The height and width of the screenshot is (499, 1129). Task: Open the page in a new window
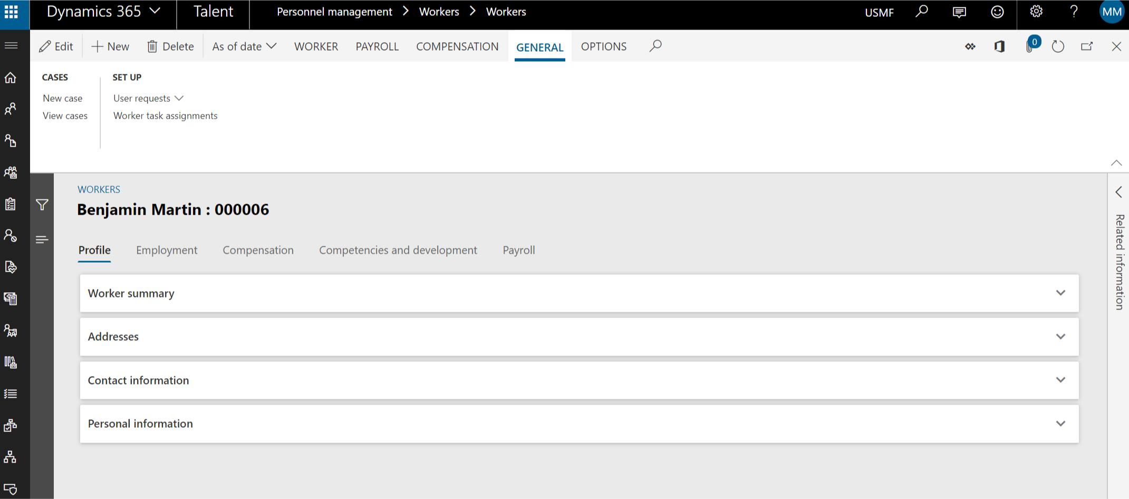coord(1087,46)
